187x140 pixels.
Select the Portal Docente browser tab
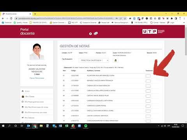point(17,14)
